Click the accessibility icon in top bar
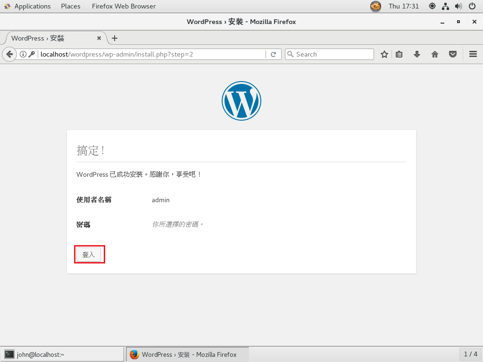483x362 pixels. click(432, 6)
